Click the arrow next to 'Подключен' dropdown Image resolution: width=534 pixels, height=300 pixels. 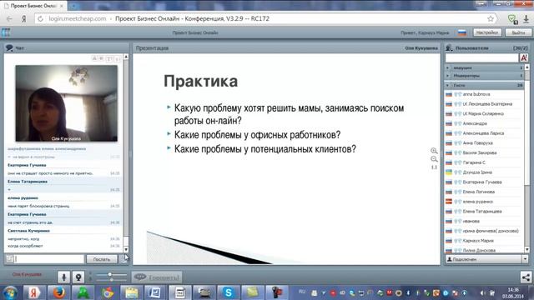(x=525, y=259)
